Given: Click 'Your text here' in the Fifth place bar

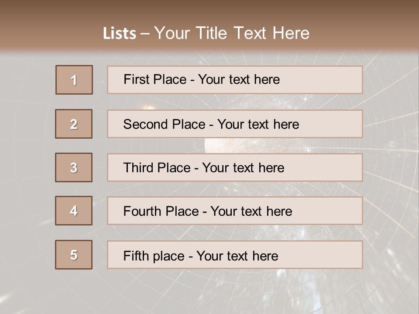Looking at the screenshot, I should (237, 256).
